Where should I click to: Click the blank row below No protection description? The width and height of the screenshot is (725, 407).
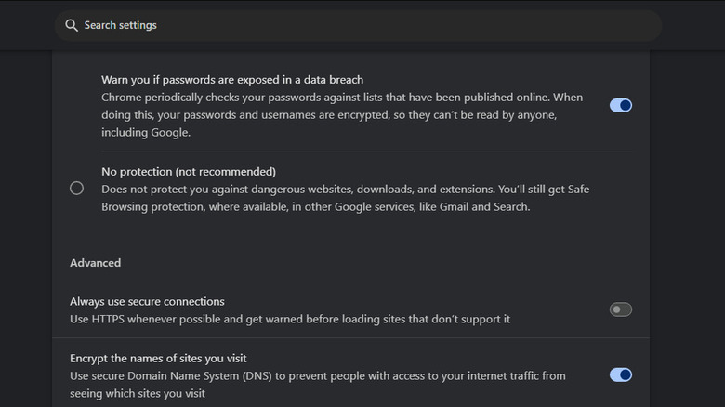tap(353, 232)
